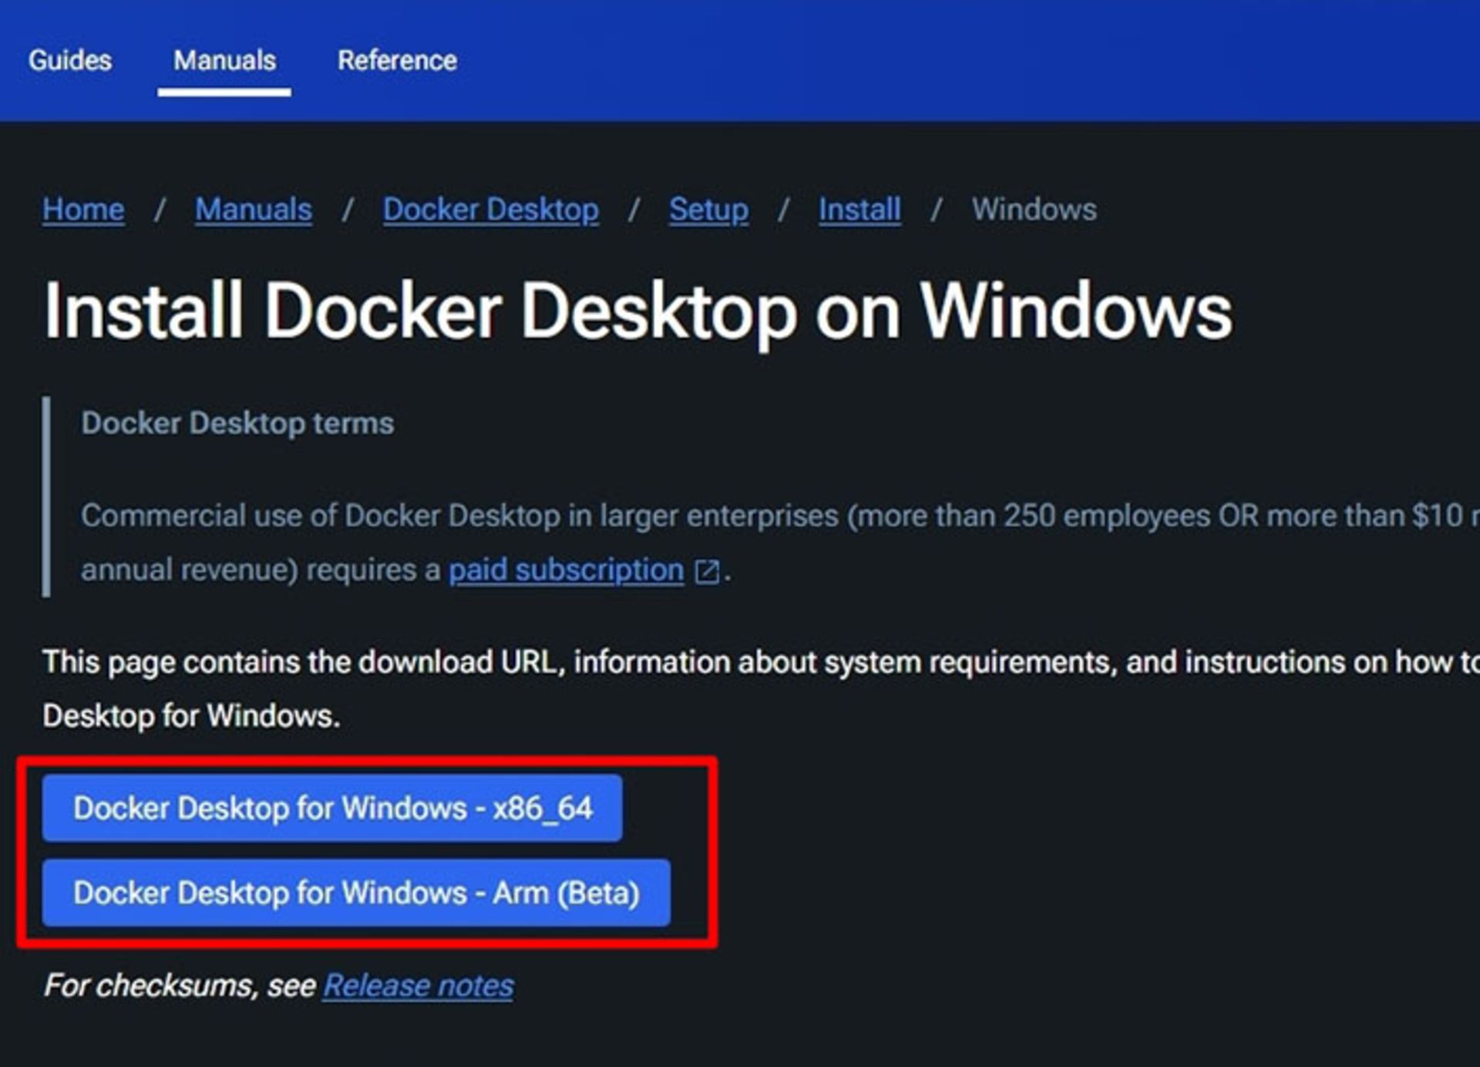Viewport: 1480px width, 1067px height.
Task: Click external link icon after paid subscription
Action: [x=707, y=572]
